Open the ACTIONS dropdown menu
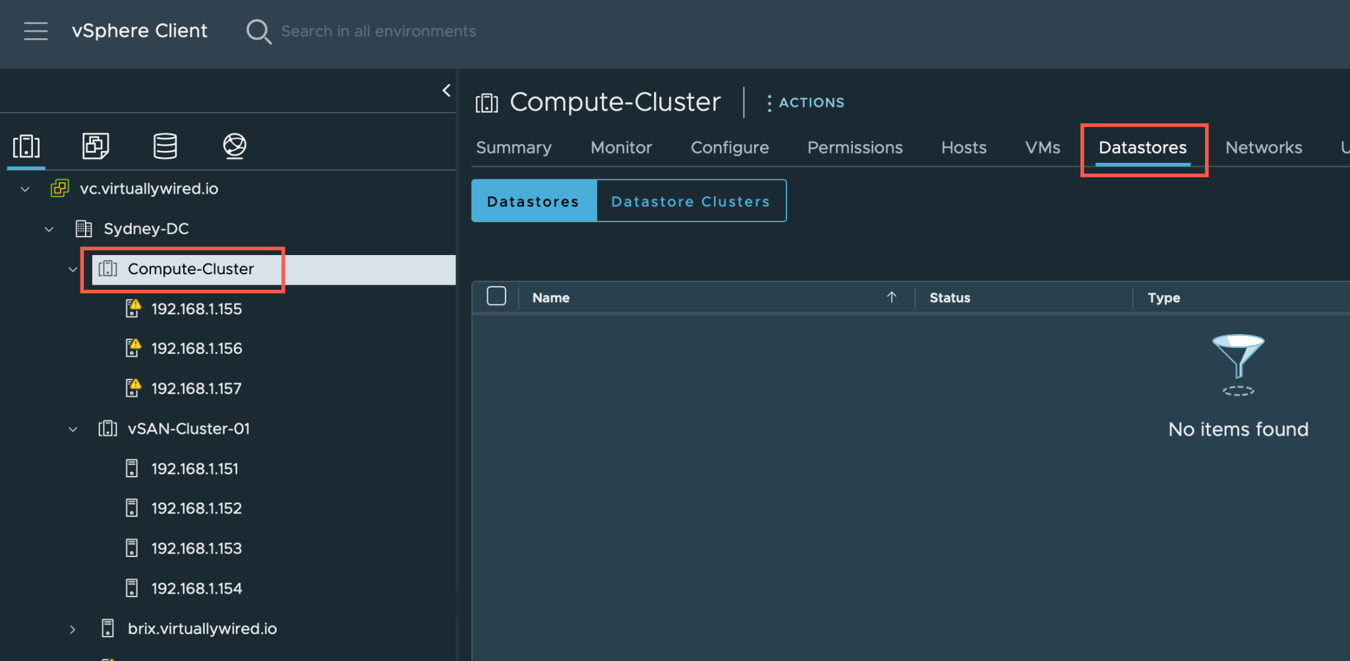The width and height of the screenshot is (1350, 661). point(805,103)
